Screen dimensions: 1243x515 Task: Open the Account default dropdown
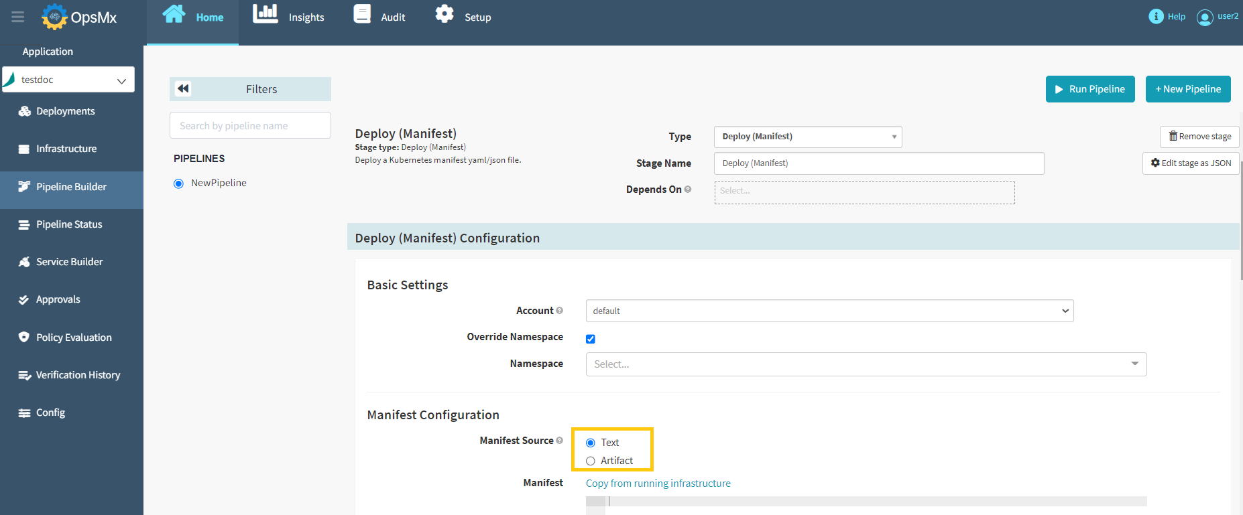point(830,311)
